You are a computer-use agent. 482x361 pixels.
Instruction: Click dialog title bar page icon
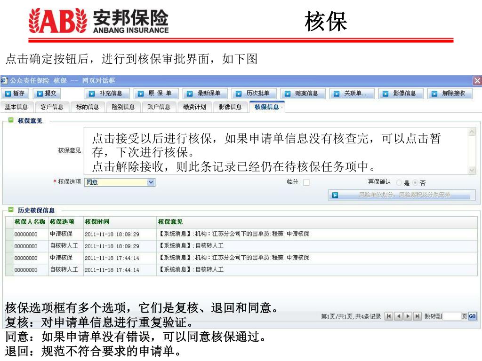click(x=4, y=80)
